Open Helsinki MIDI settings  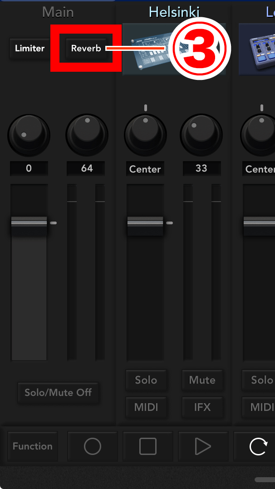point(146,407)
